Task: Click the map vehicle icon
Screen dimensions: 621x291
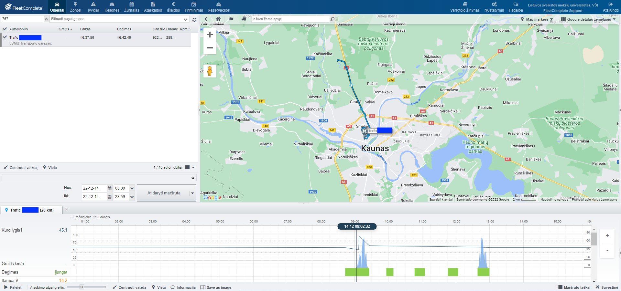Action: click(244, 19)
